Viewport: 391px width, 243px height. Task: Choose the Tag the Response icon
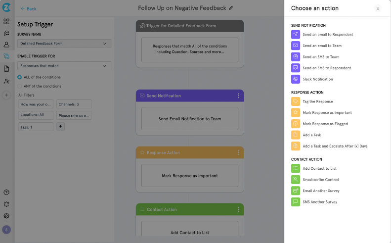[296, 101]
